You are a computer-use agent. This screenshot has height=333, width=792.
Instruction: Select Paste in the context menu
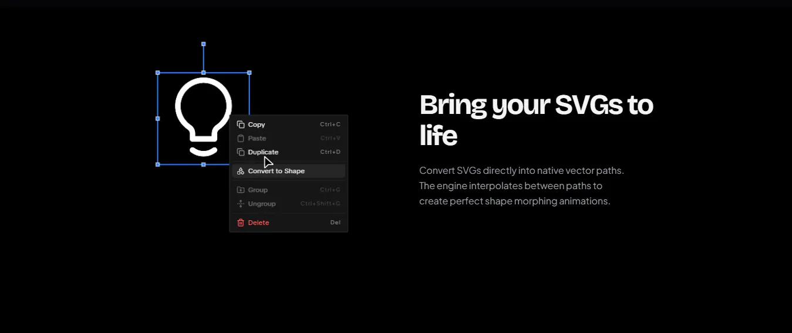(288, 139)
